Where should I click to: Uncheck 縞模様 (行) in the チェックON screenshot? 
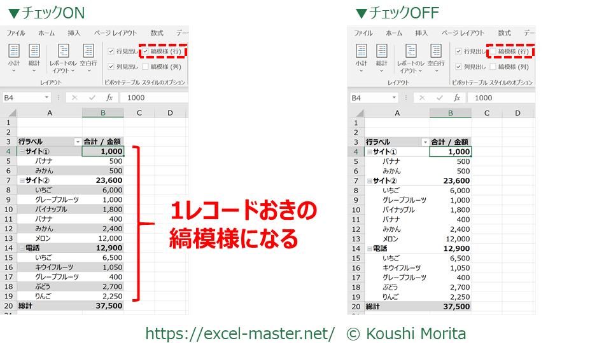(146, 51)
